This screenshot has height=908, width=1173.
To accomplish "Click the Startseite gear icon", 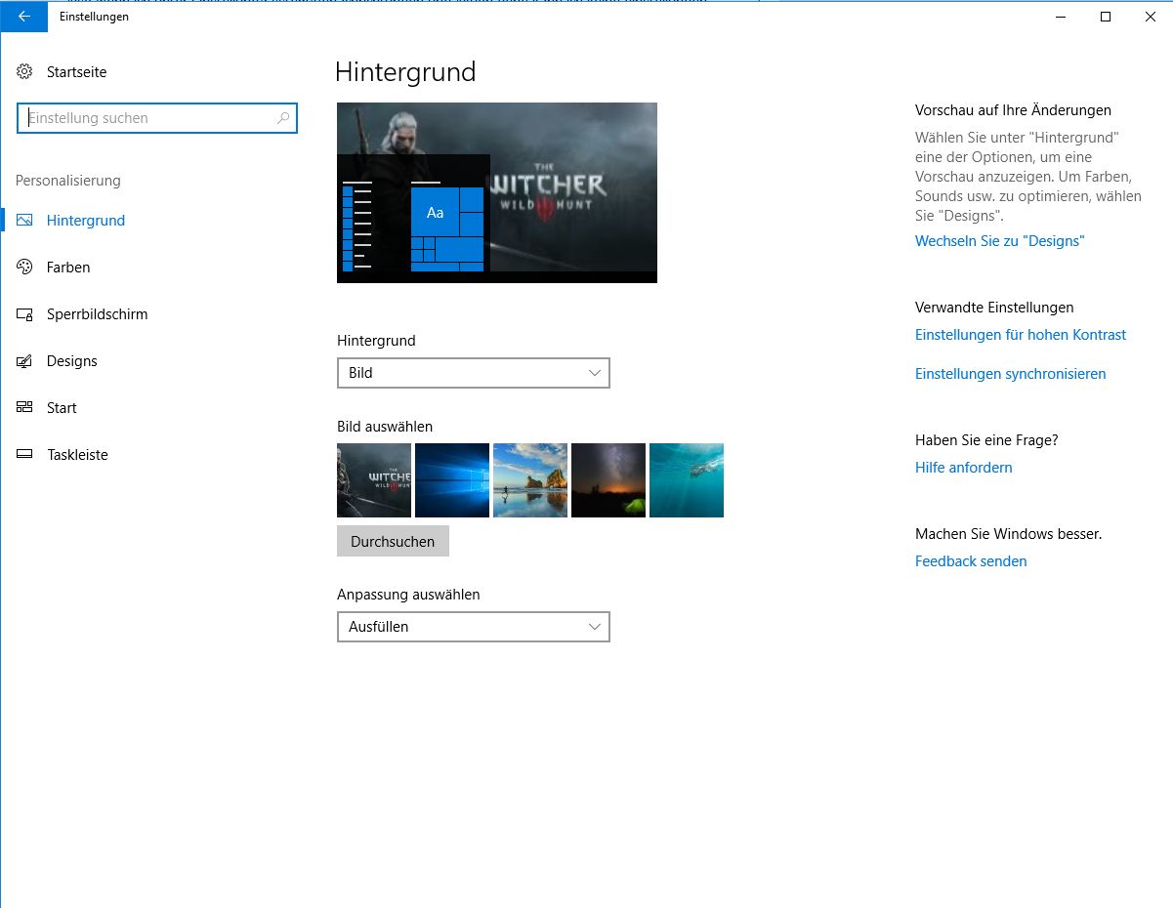I will [24, 72].
